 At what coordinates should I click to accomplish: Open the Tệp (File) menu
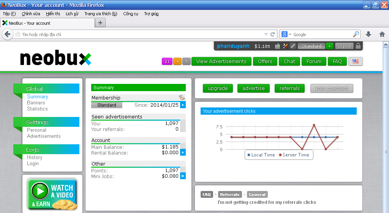(9, 14)
